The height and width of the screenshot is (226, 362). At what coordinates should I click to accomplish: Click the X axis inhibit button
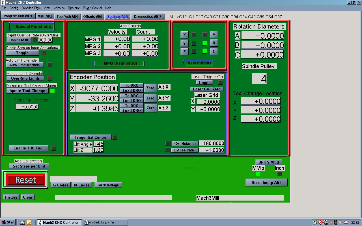pyautogui.click(x=184, y=35)
